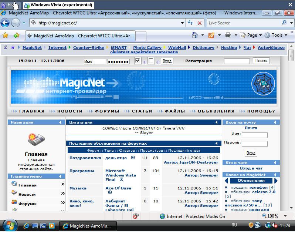
Task: Open a new blank browser tab
Action: coord(141,36)
